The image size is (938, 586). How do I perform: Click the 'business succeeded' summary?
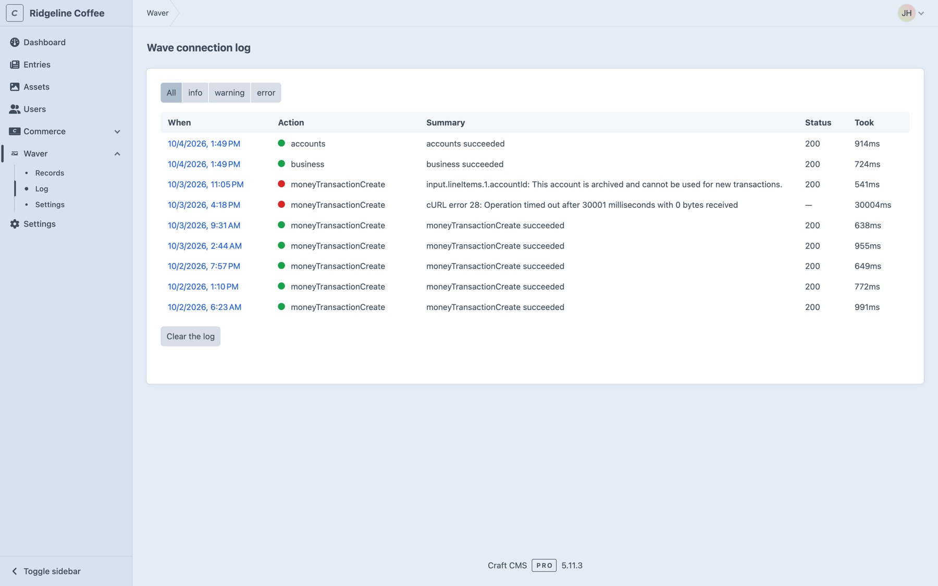[465, 164]
